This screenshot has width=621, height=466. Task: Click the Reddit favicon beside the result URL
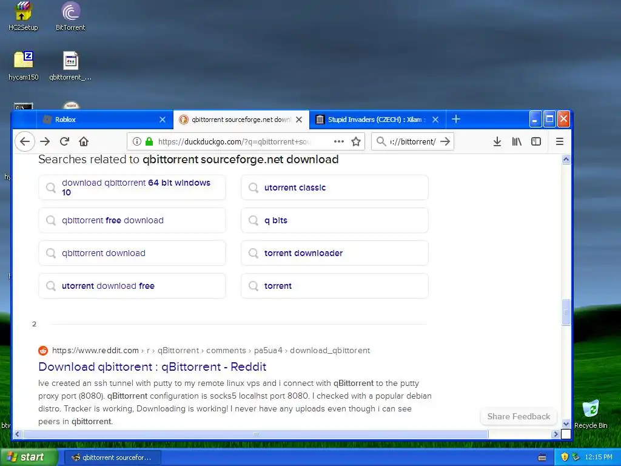[x=43, y=351]
